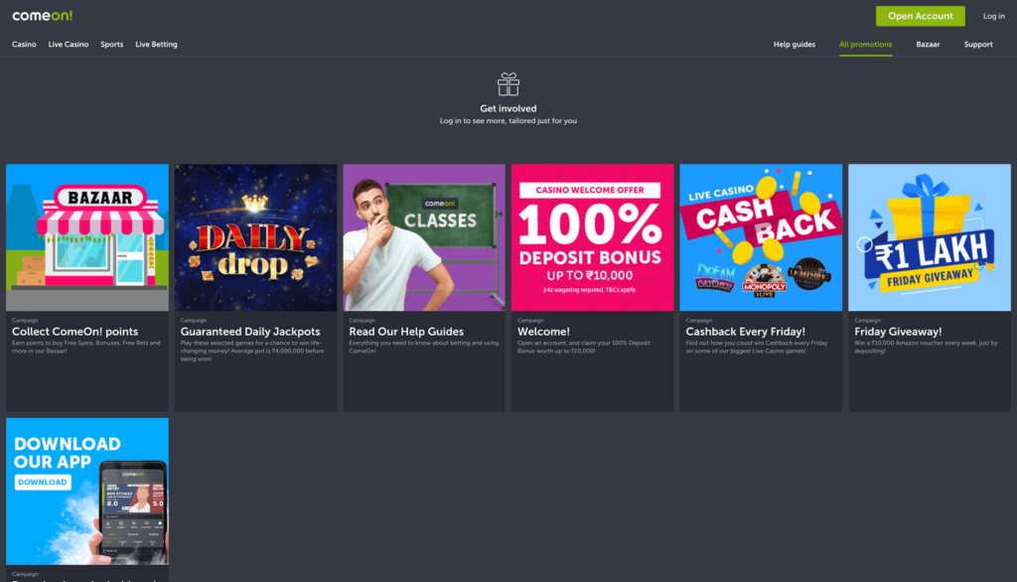1017x582 pixels.
Task: Click the Download button on app banner
Action: point(43,482)
